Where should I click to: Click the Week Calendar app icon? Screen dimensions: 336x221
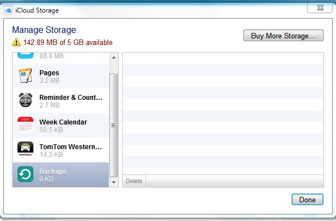(x=25, y=124)
